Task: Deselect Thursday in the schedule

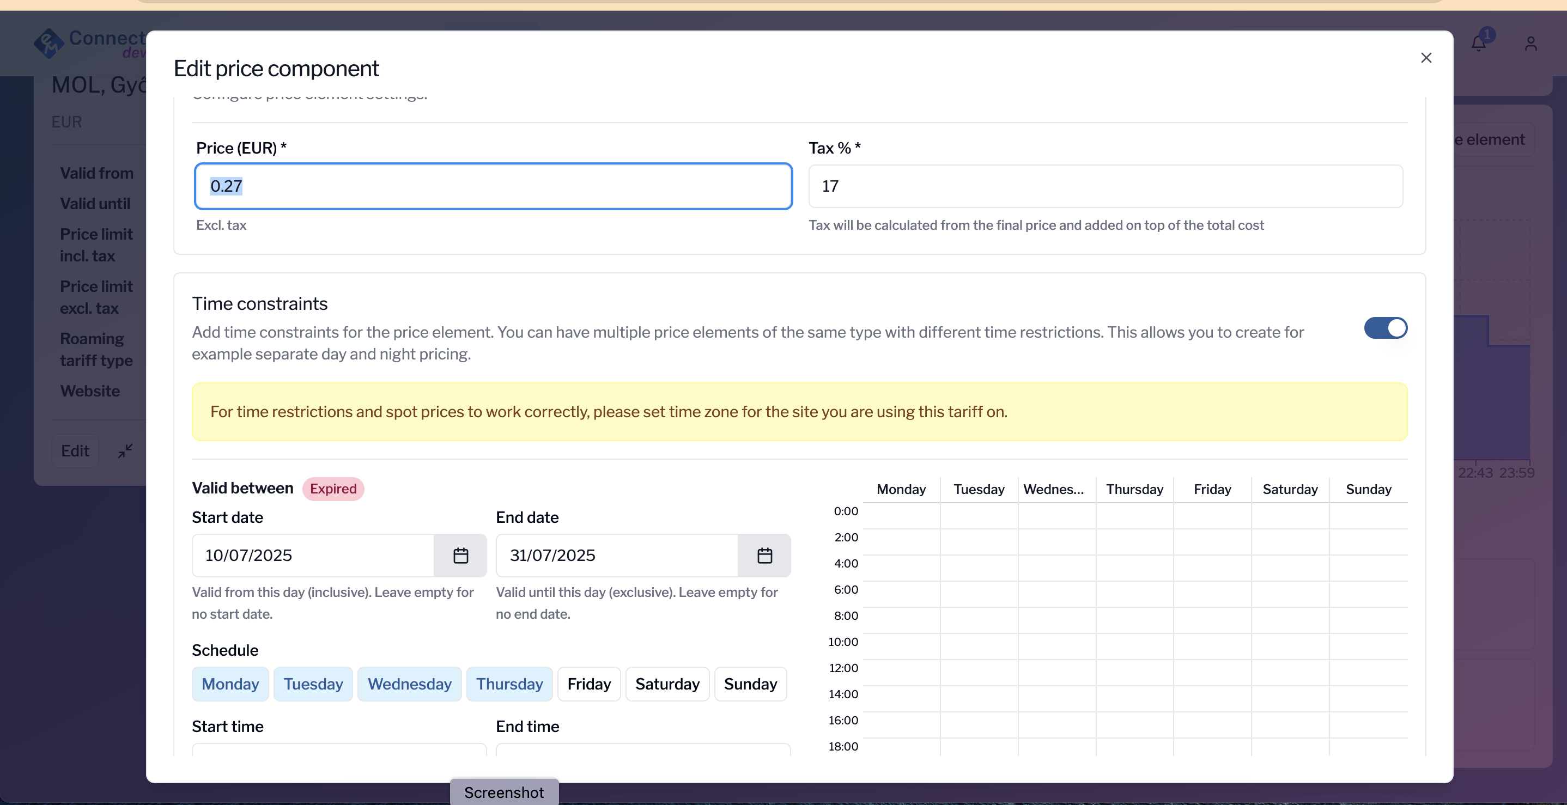Action: 509,684
